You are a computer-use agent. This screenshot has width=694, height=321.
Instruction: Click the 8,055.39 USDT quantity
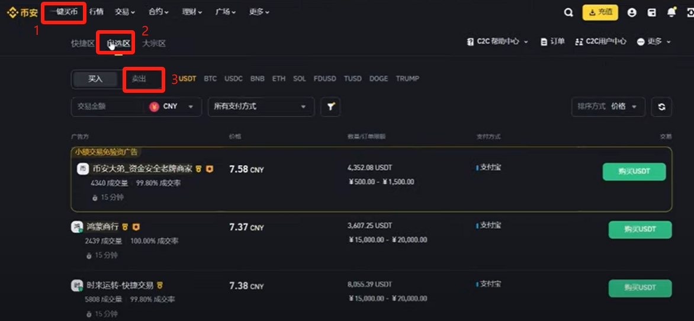pyautogui.click(x=370, y=284)
